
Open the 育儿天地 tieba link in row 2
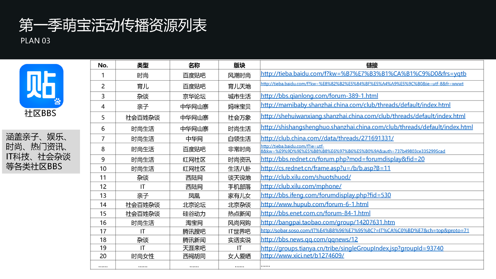[x=362, y=84]
